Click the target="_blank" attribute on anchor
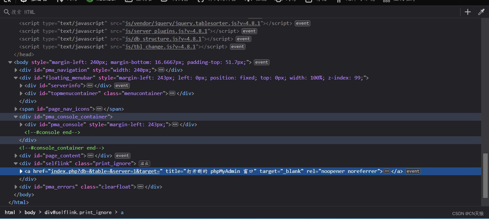This screenshot has width=489, height=219. tap(281, 171)
